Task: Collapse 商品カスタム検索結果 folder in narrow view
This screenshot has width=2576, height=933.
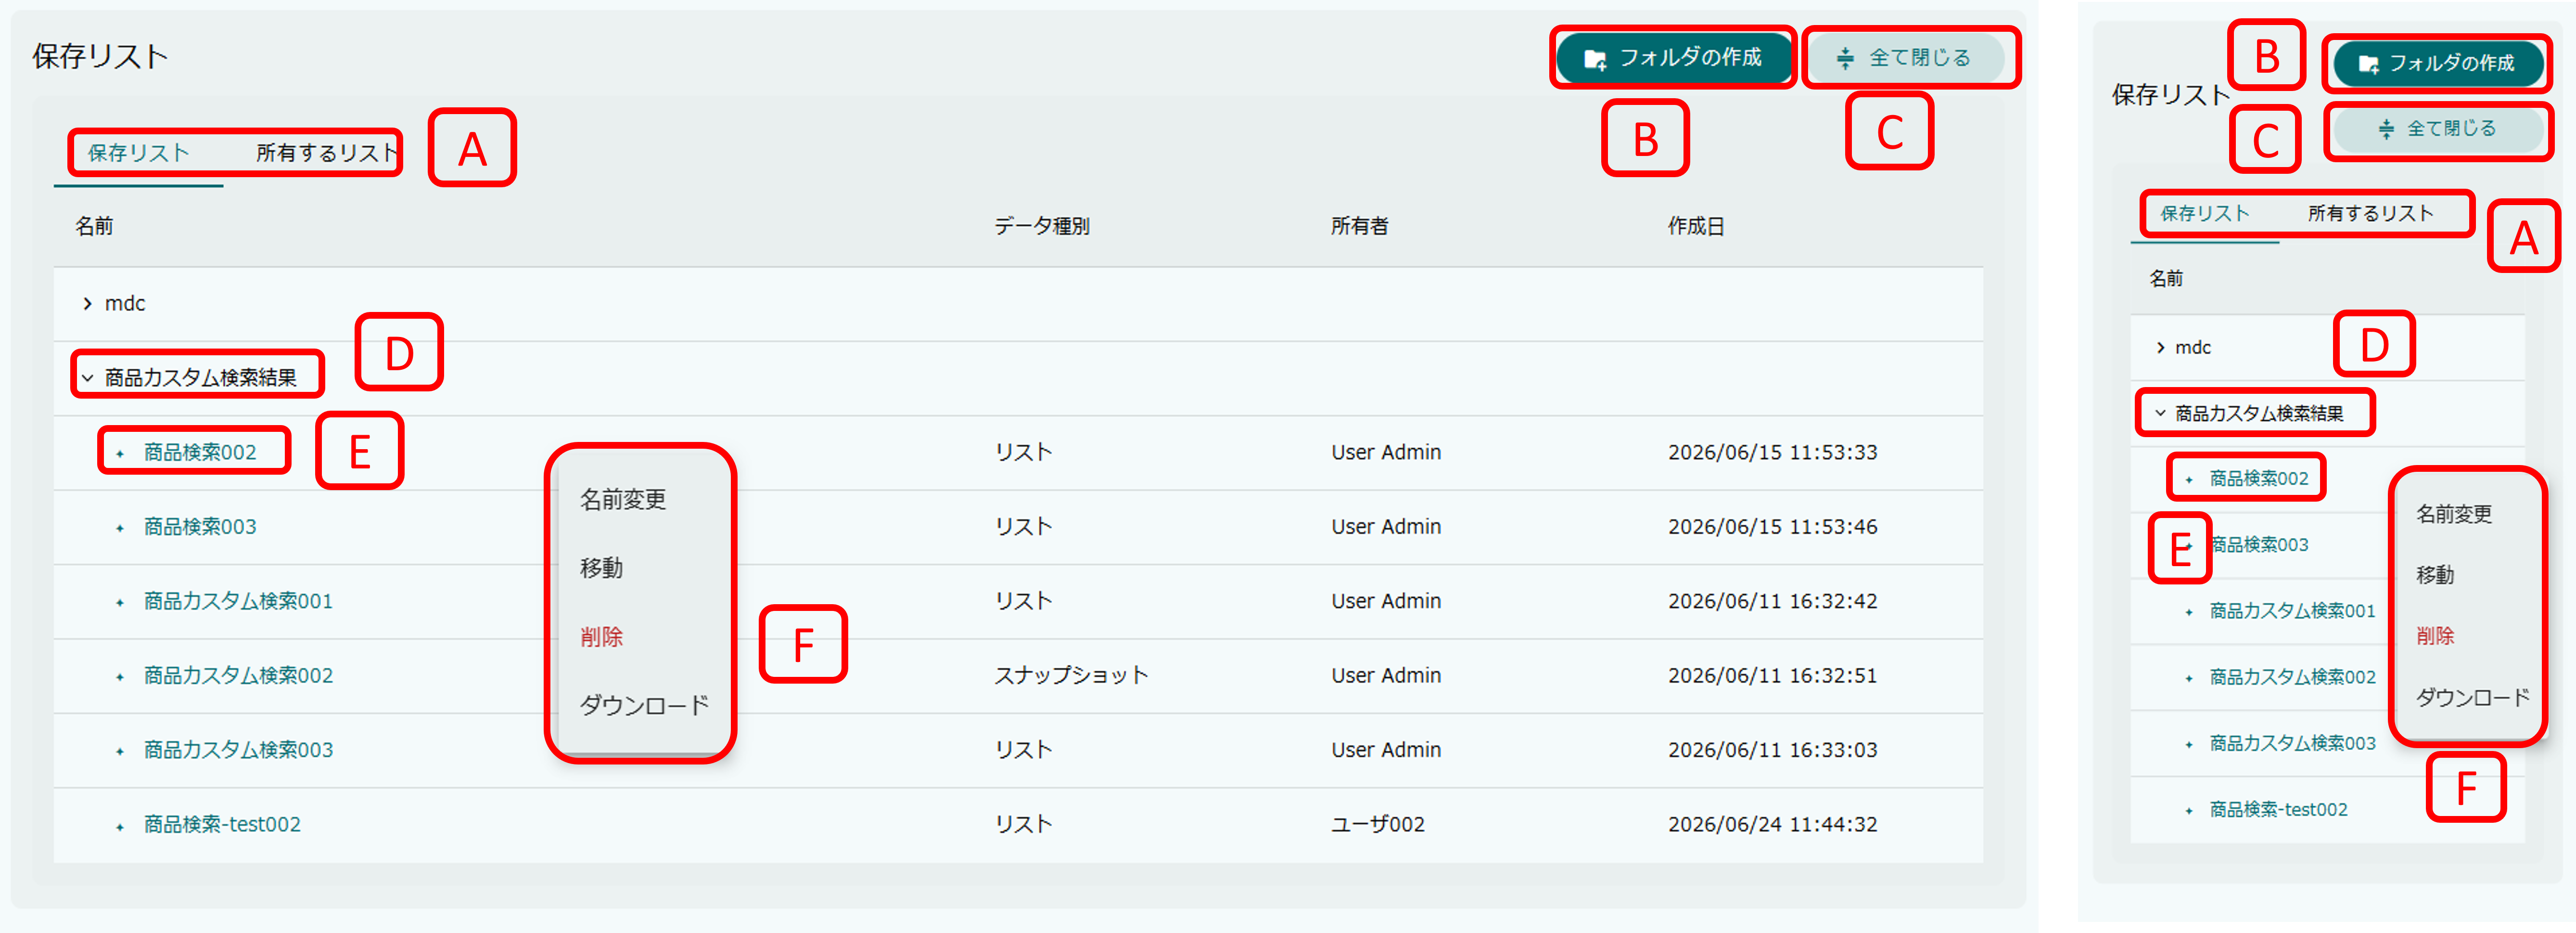Action: click(2161, 414)
